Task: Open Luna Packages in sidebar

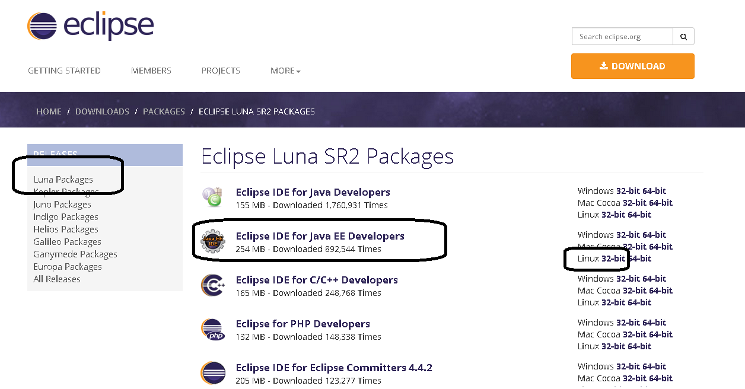Action: [63, 180]
